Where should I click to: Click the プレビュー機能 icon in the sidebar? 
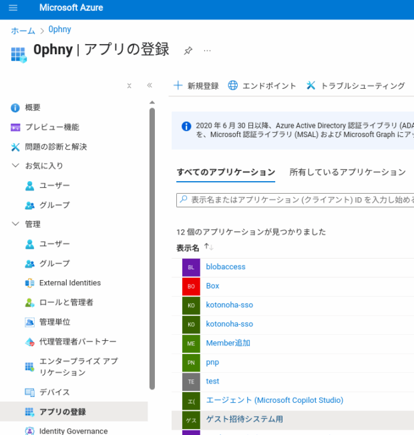[15, 128]
